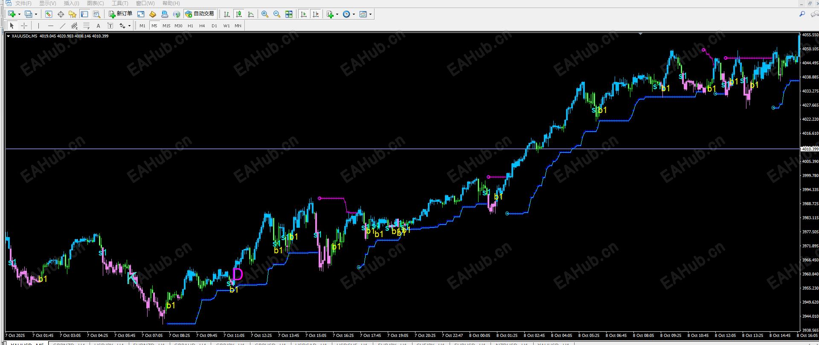Toggle the Navigator panel
This screenshot has width=819, height=345.
(73, 14)
